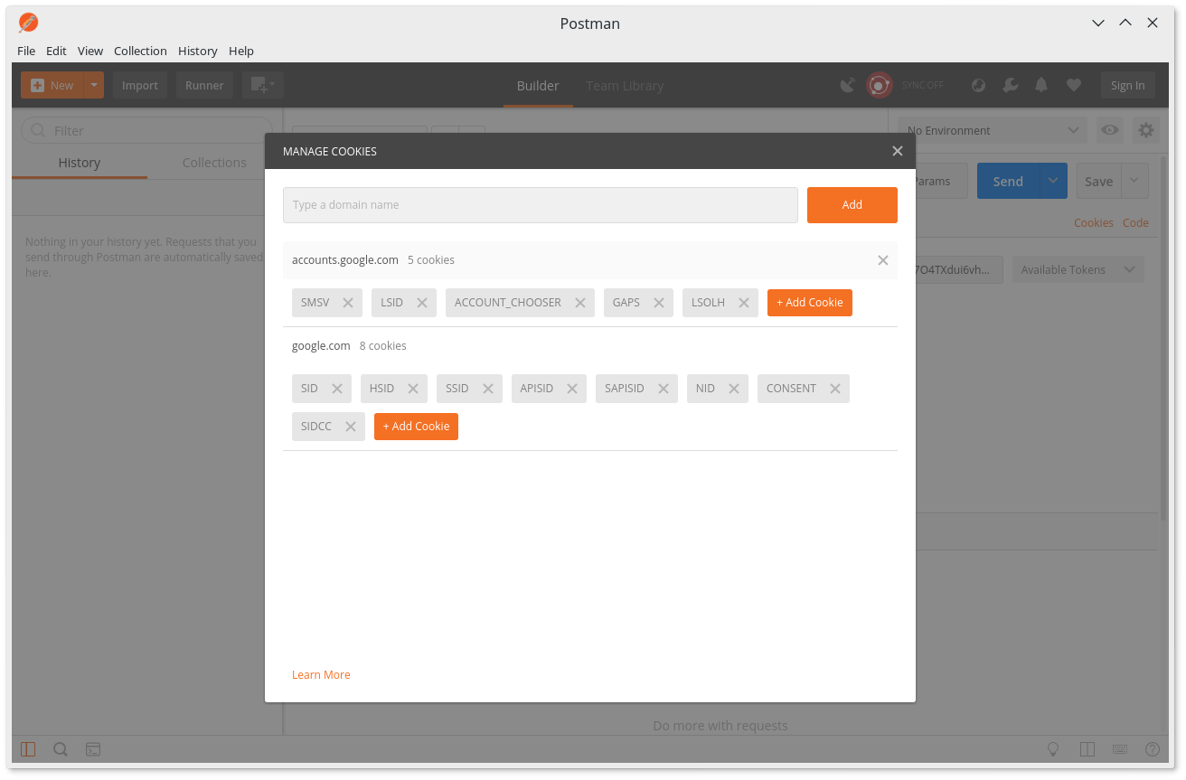Click the Code link

[1135, 222]
